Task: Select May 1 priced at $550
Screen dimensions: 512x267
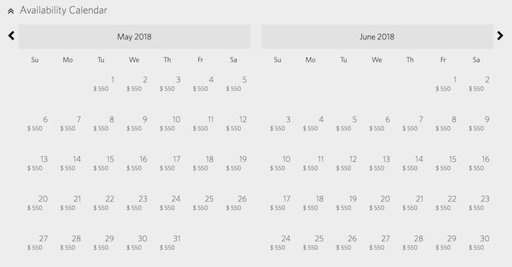Action: click(x=101, y=84)
